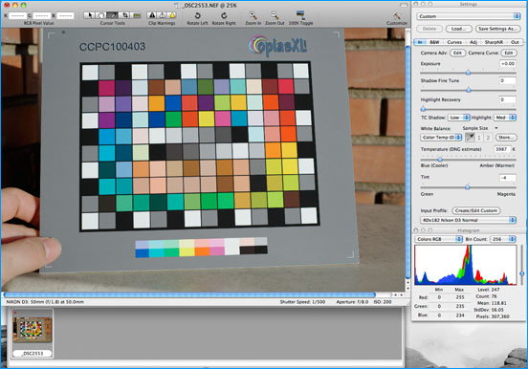
Task: Switch to the Curves tab
Action: [454, 42]
